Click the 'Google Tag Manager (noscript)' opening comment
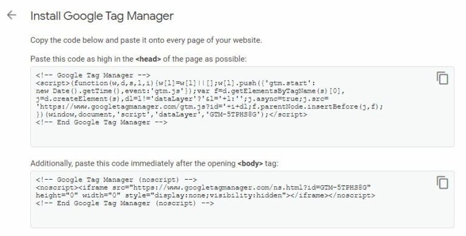Screen dimensions: 466x236 pyautogui.click(x=116, y=180)
